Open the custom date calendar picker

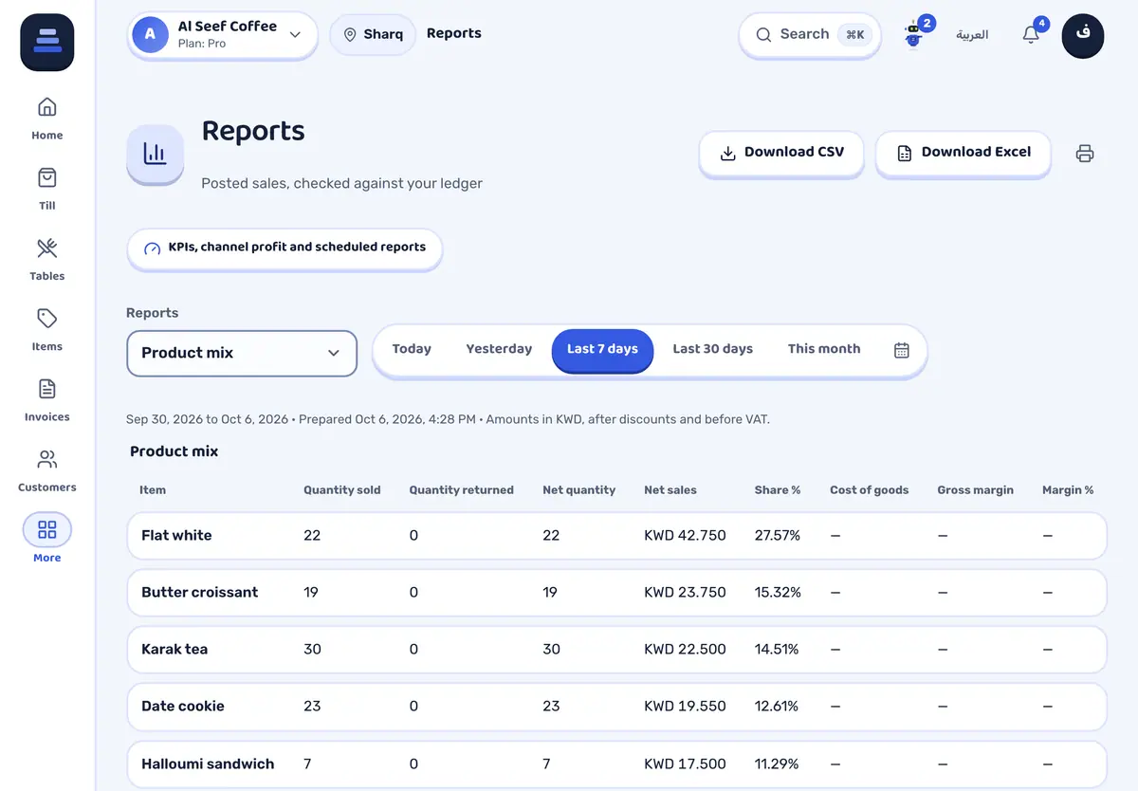pyautogui.click(x=901, y=350)
